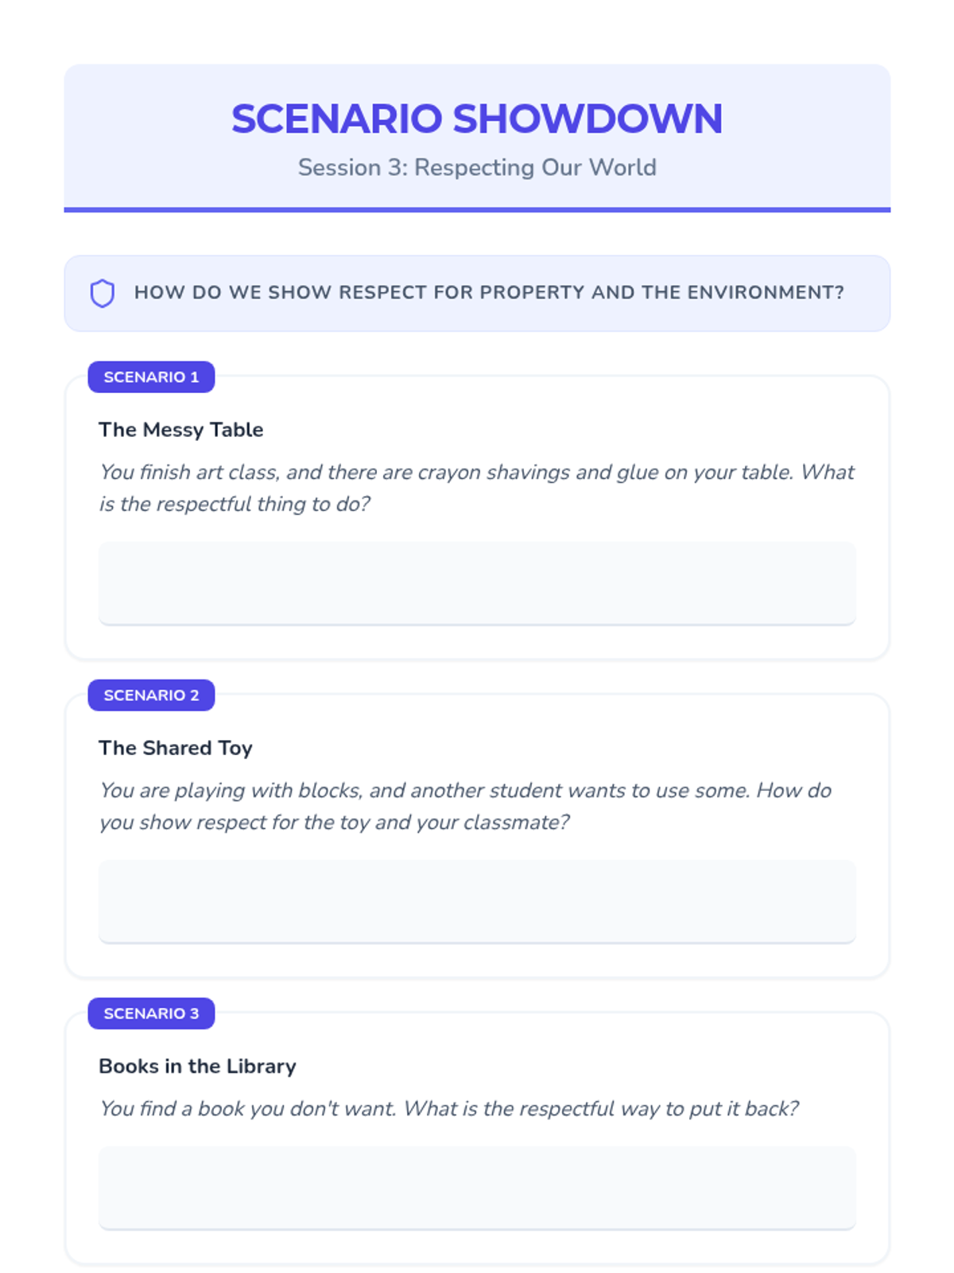The width and height of the screenshot is (954, 1273).
Task: Click Books in the Library heading
Action: pos(197,1066)
